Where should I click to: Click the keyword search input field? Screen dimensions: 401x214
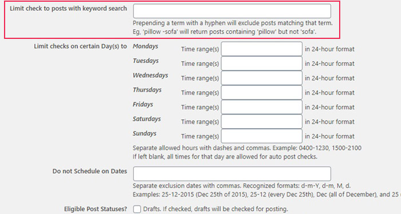(x=231, y=11)
